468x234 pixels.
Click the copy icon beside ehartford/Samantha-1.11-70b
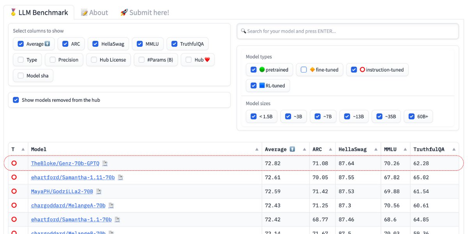coord(121,177)
